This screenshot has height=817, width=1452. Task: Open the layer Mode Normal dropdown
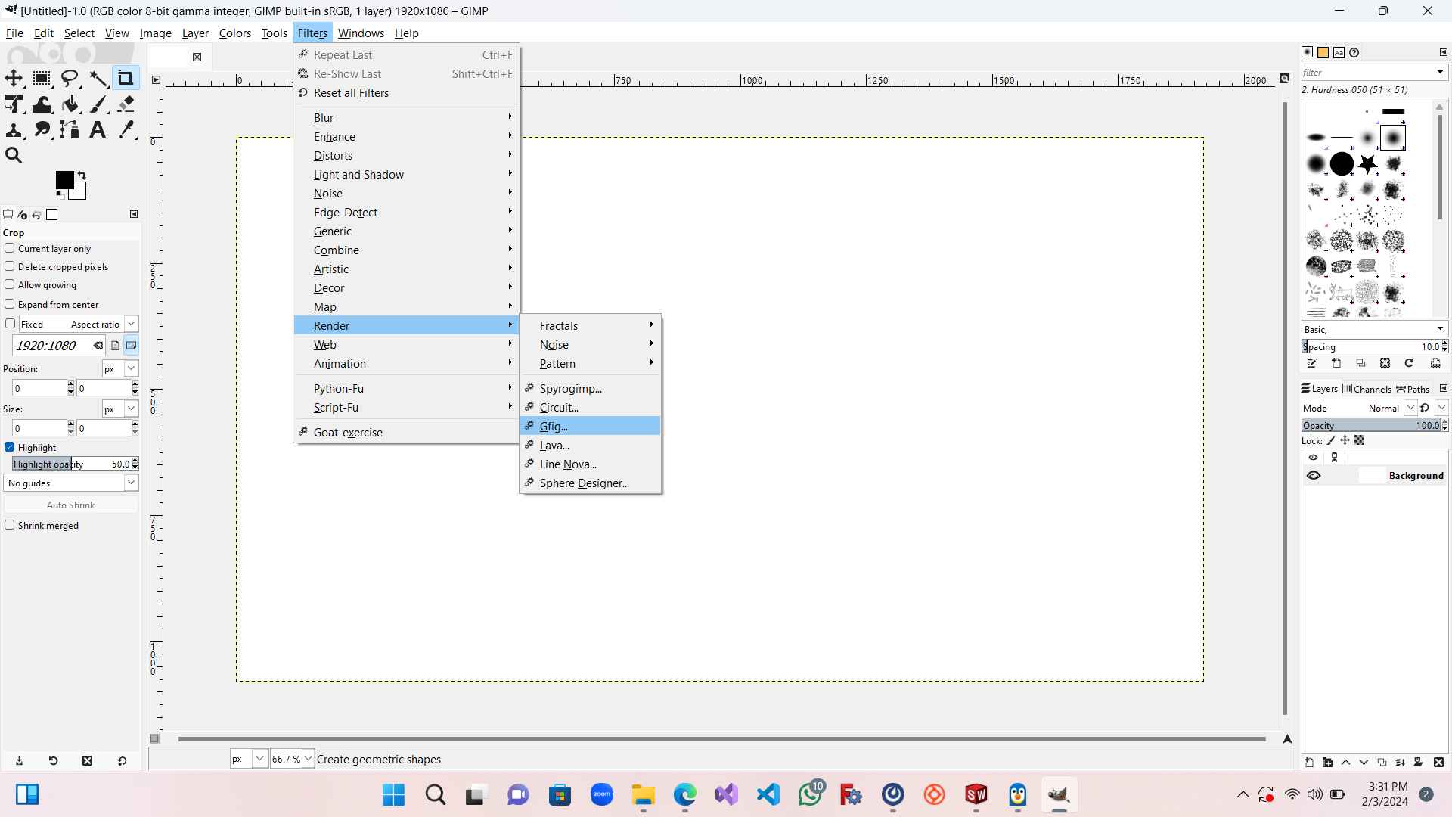[x=1410, y=408]
